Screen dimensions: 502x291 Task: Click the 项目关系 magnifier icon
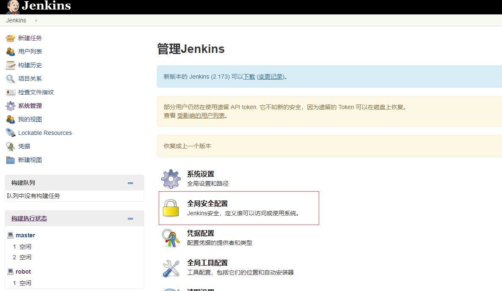(x=10, y=79)
